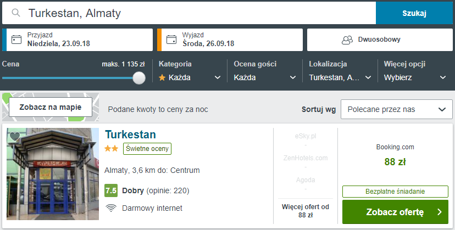Click the Przyjazd calendar icon
Screen dimensions: 455x230
point(16,40)
